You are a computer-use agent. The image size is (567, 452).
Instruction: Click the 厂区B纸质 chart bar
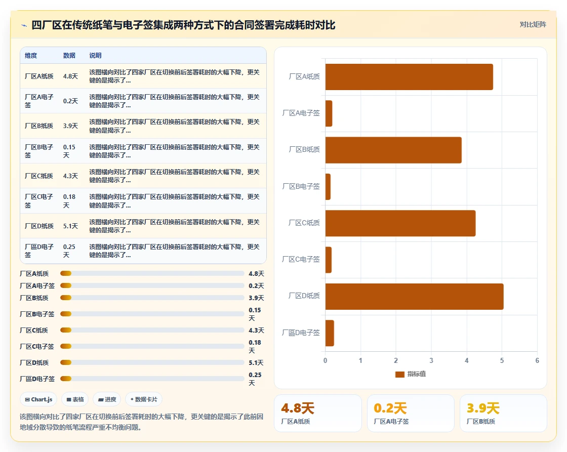[393, 150]
